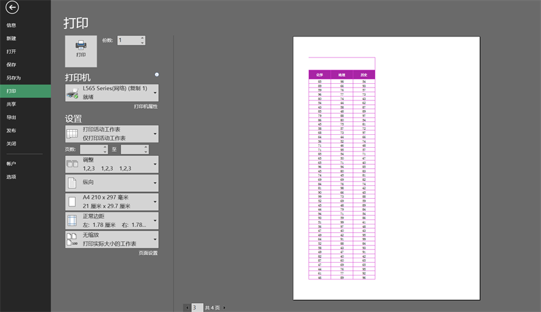The height and width of the screenshot is (312, 541).
Task: Increase the 份数 copies spinner
Action: coord(142,38)
